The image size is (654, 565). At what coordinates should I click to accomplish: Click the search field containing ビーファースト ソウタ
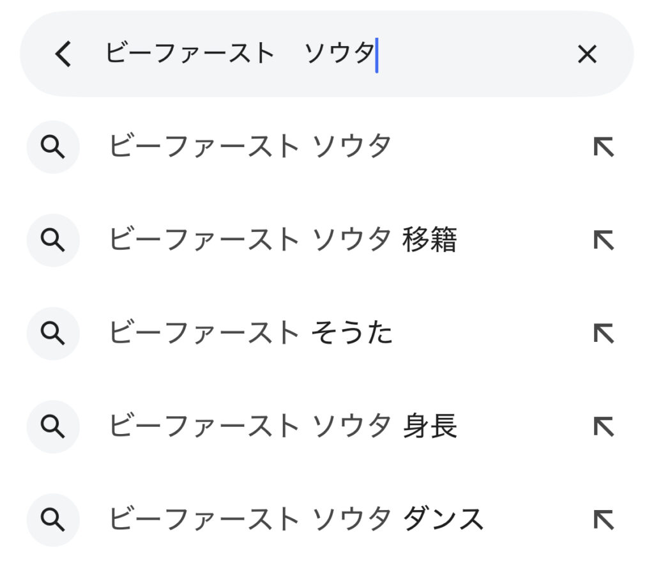[x=319, y=54]
